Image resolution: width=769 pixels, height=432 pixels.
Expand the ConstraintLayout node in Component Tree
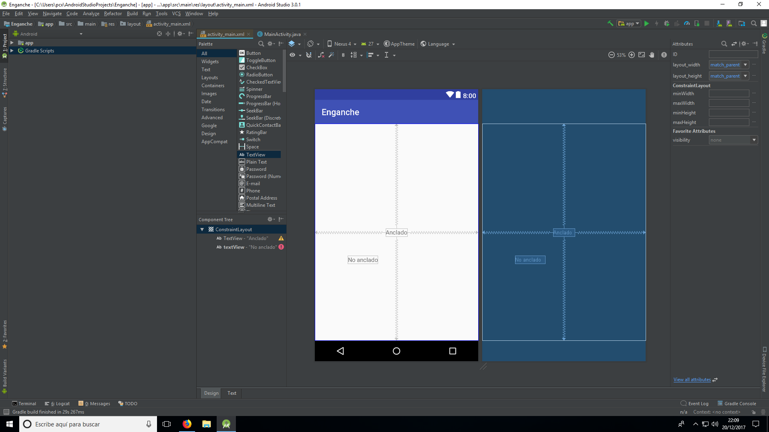[202, 229]
